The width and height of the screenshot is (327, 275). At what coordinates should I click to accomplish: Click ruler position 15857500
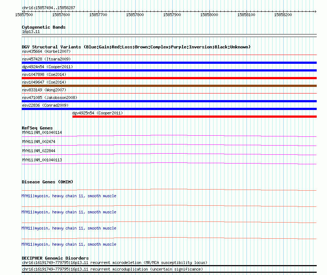click(x=24, y=15)
